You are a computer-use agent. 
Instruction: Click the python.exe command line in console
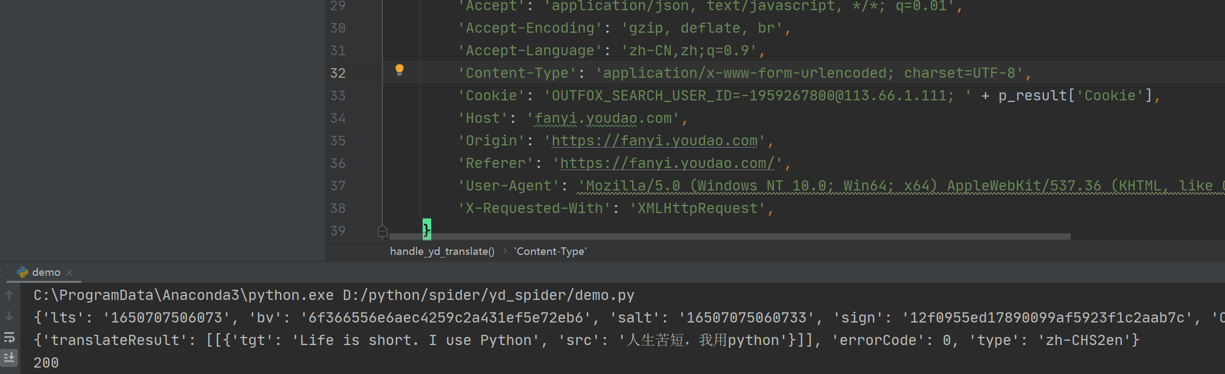(334, 295)
